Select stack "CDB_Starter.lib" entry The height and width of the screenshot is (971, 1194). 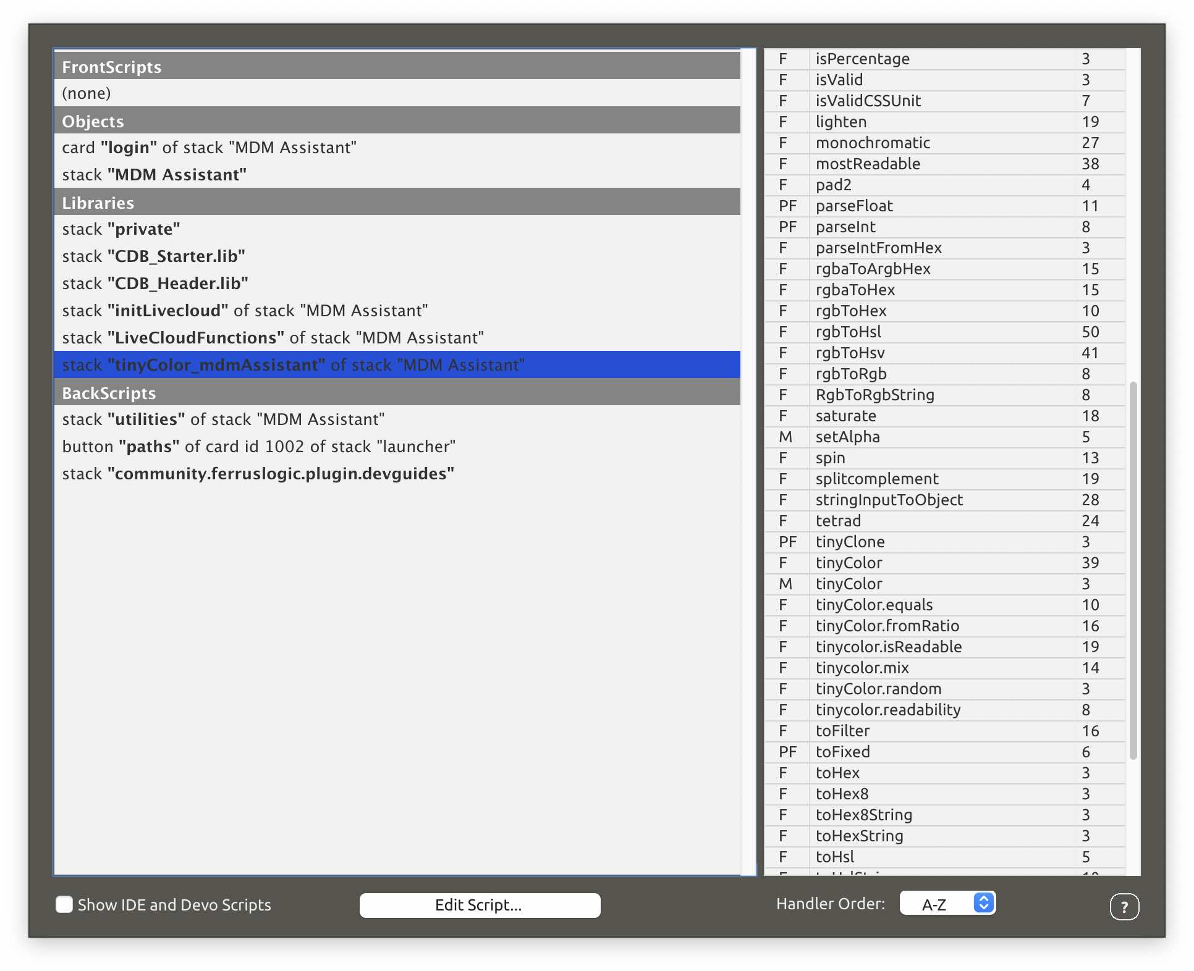tap(153, 256)
